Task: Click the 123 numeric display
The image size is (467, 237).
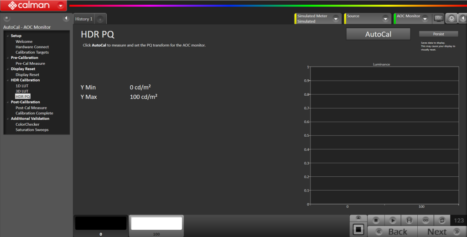Action: [459, 220]
